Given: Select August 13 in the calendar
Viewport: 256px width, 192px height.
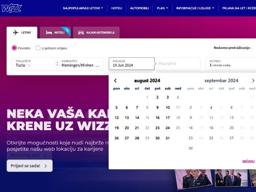Looking at the screenshot, I should (127, 118).
